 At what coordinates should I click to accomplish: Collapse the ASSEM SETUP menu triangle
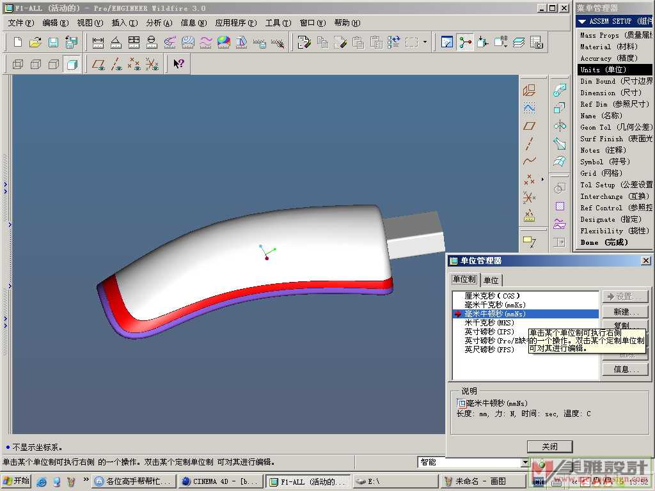click(x=581, y=21)
